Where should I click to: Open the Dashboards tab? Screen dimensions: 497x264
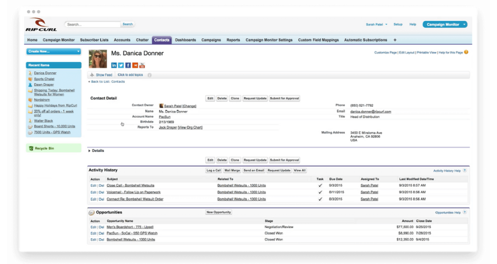click(186, 40)
